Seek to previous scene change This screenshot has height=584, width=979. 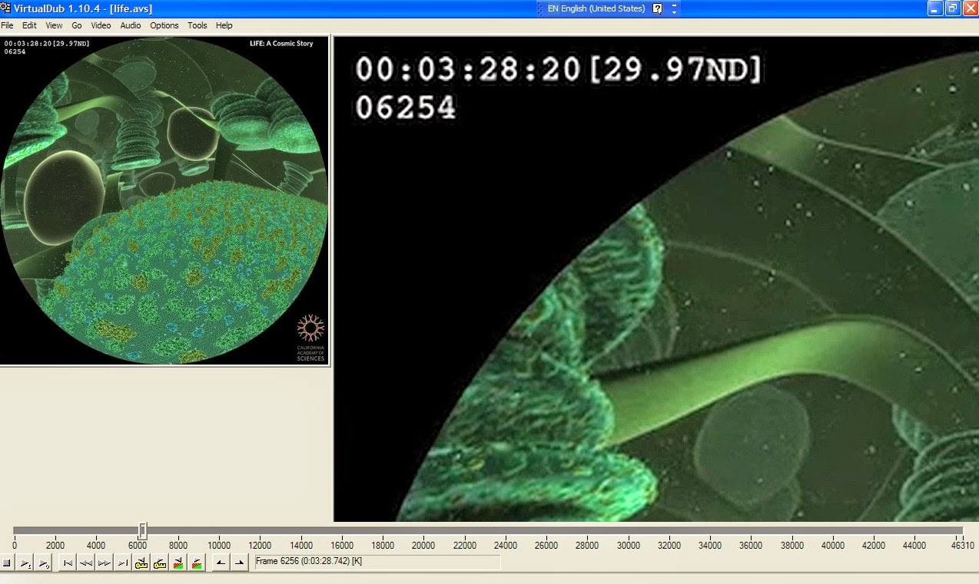pos(178,563)
